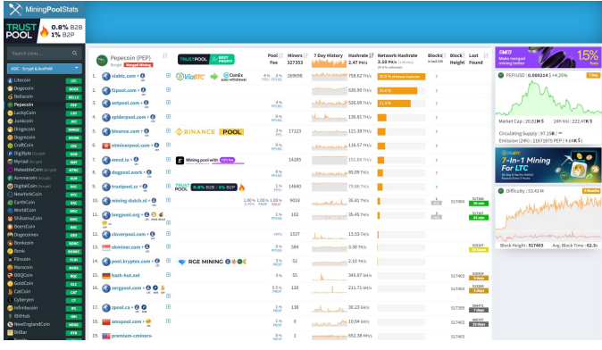The image size is (602, 350).
Task: Expand the plus box in spiderpool.com row
Action: (x=168, y=117)
